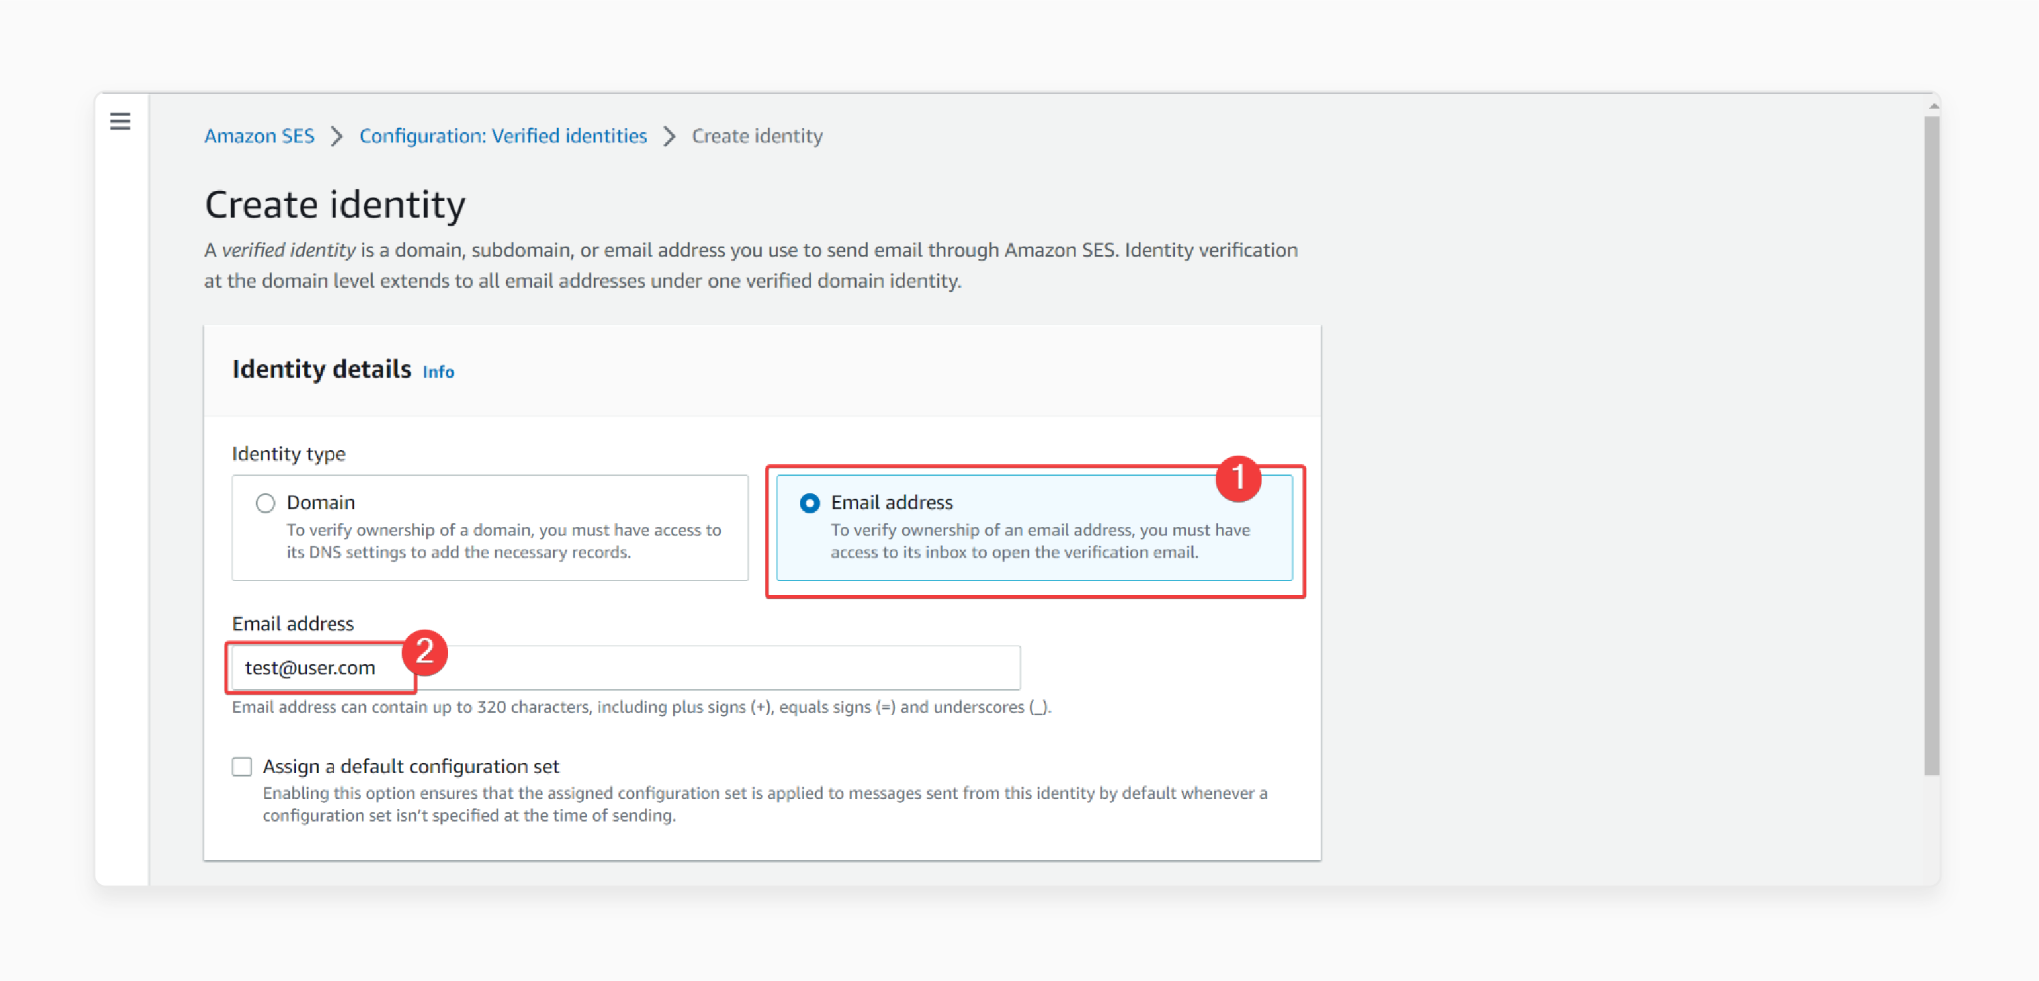Open the Identity details Info link
2039x981 pixels.
(438, 372)
